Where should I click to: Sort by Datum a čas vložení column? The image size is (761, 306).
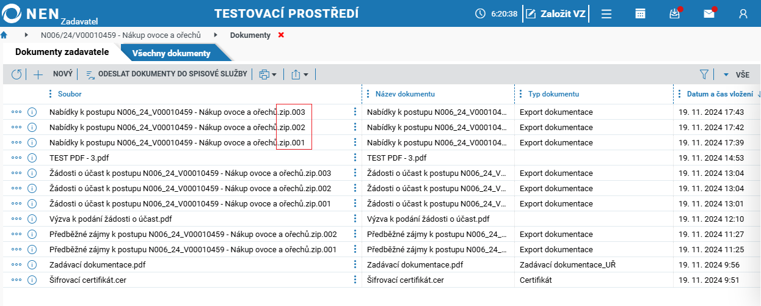pyautogui.click(x=719, y=94)
